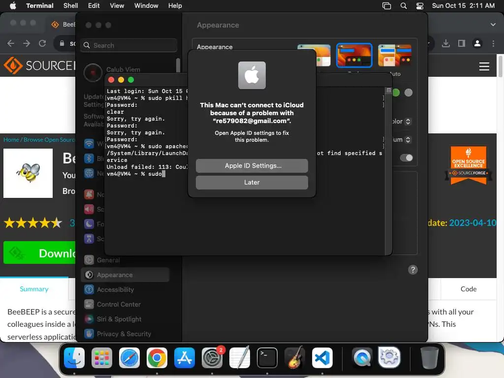Toggle Chrome side panel icon
Image resolution: width=504 pixels, height=378 pixels.
(x=462, y=43)
